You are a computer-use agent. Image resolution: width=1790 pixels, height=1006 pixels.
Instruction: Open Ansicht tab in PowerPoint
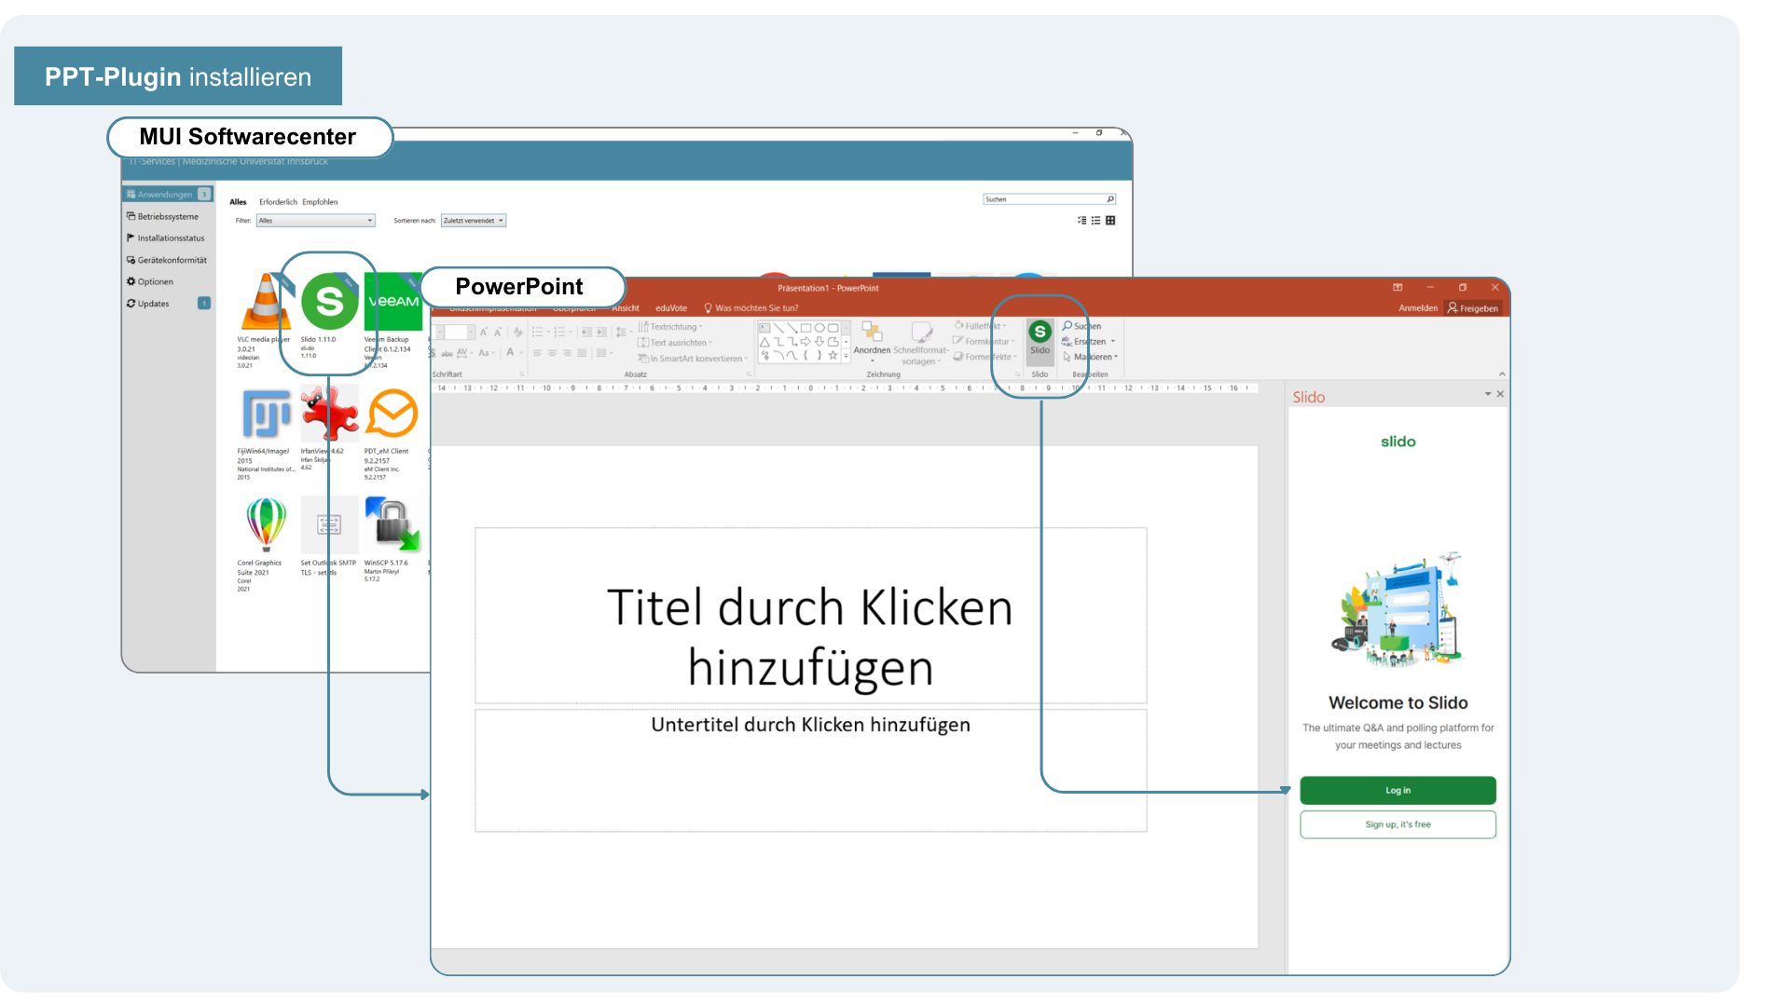[x=626, y=308]
